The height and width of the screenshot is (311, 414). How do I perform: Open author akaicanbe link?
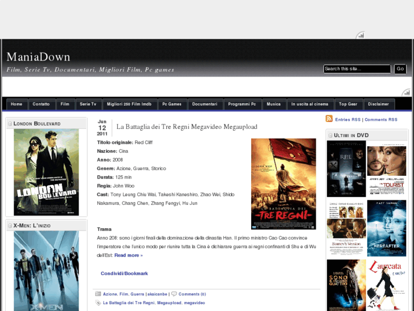pyautogui.click(x=157, y=294)
